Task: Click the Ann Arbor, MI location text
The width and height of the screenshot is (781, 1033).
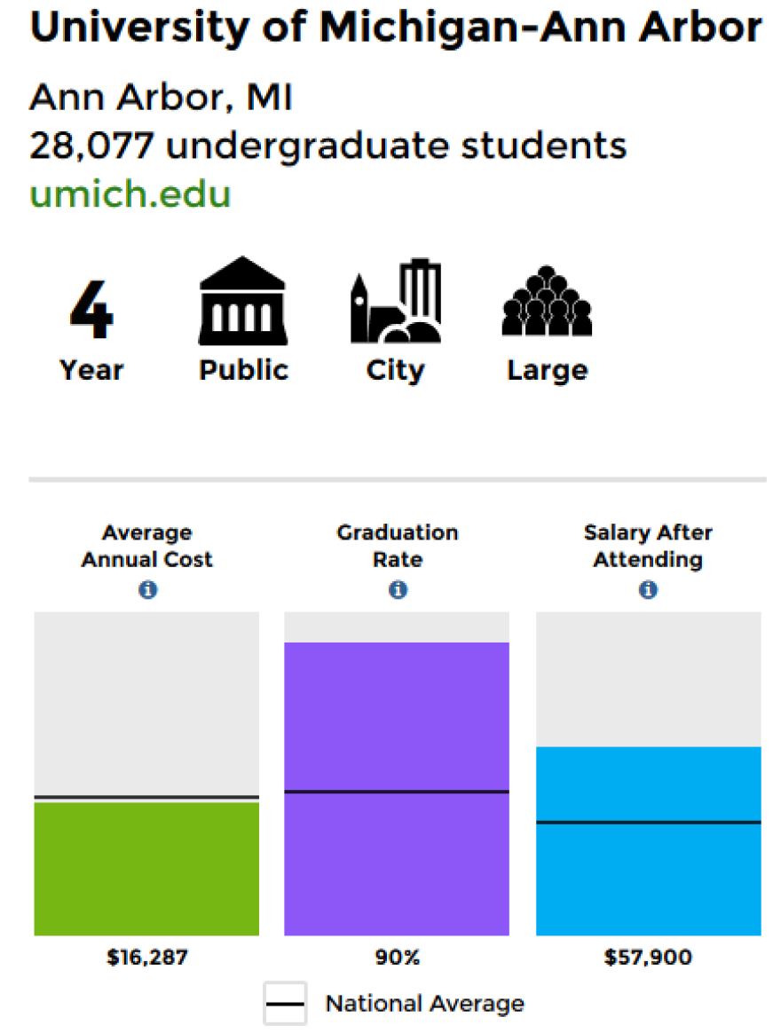Action: click(161, 98)
